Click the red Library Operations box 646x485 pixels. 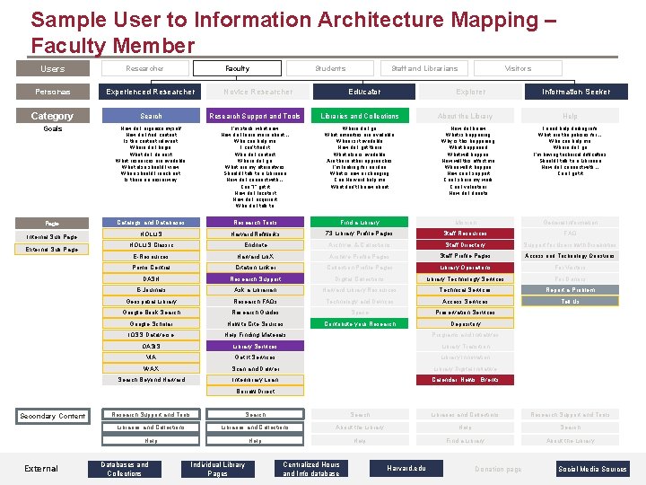465,268
